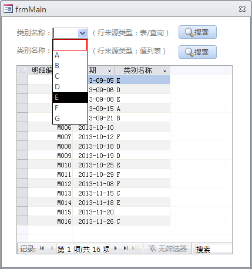Go to previous record arrow

point(52,248)
